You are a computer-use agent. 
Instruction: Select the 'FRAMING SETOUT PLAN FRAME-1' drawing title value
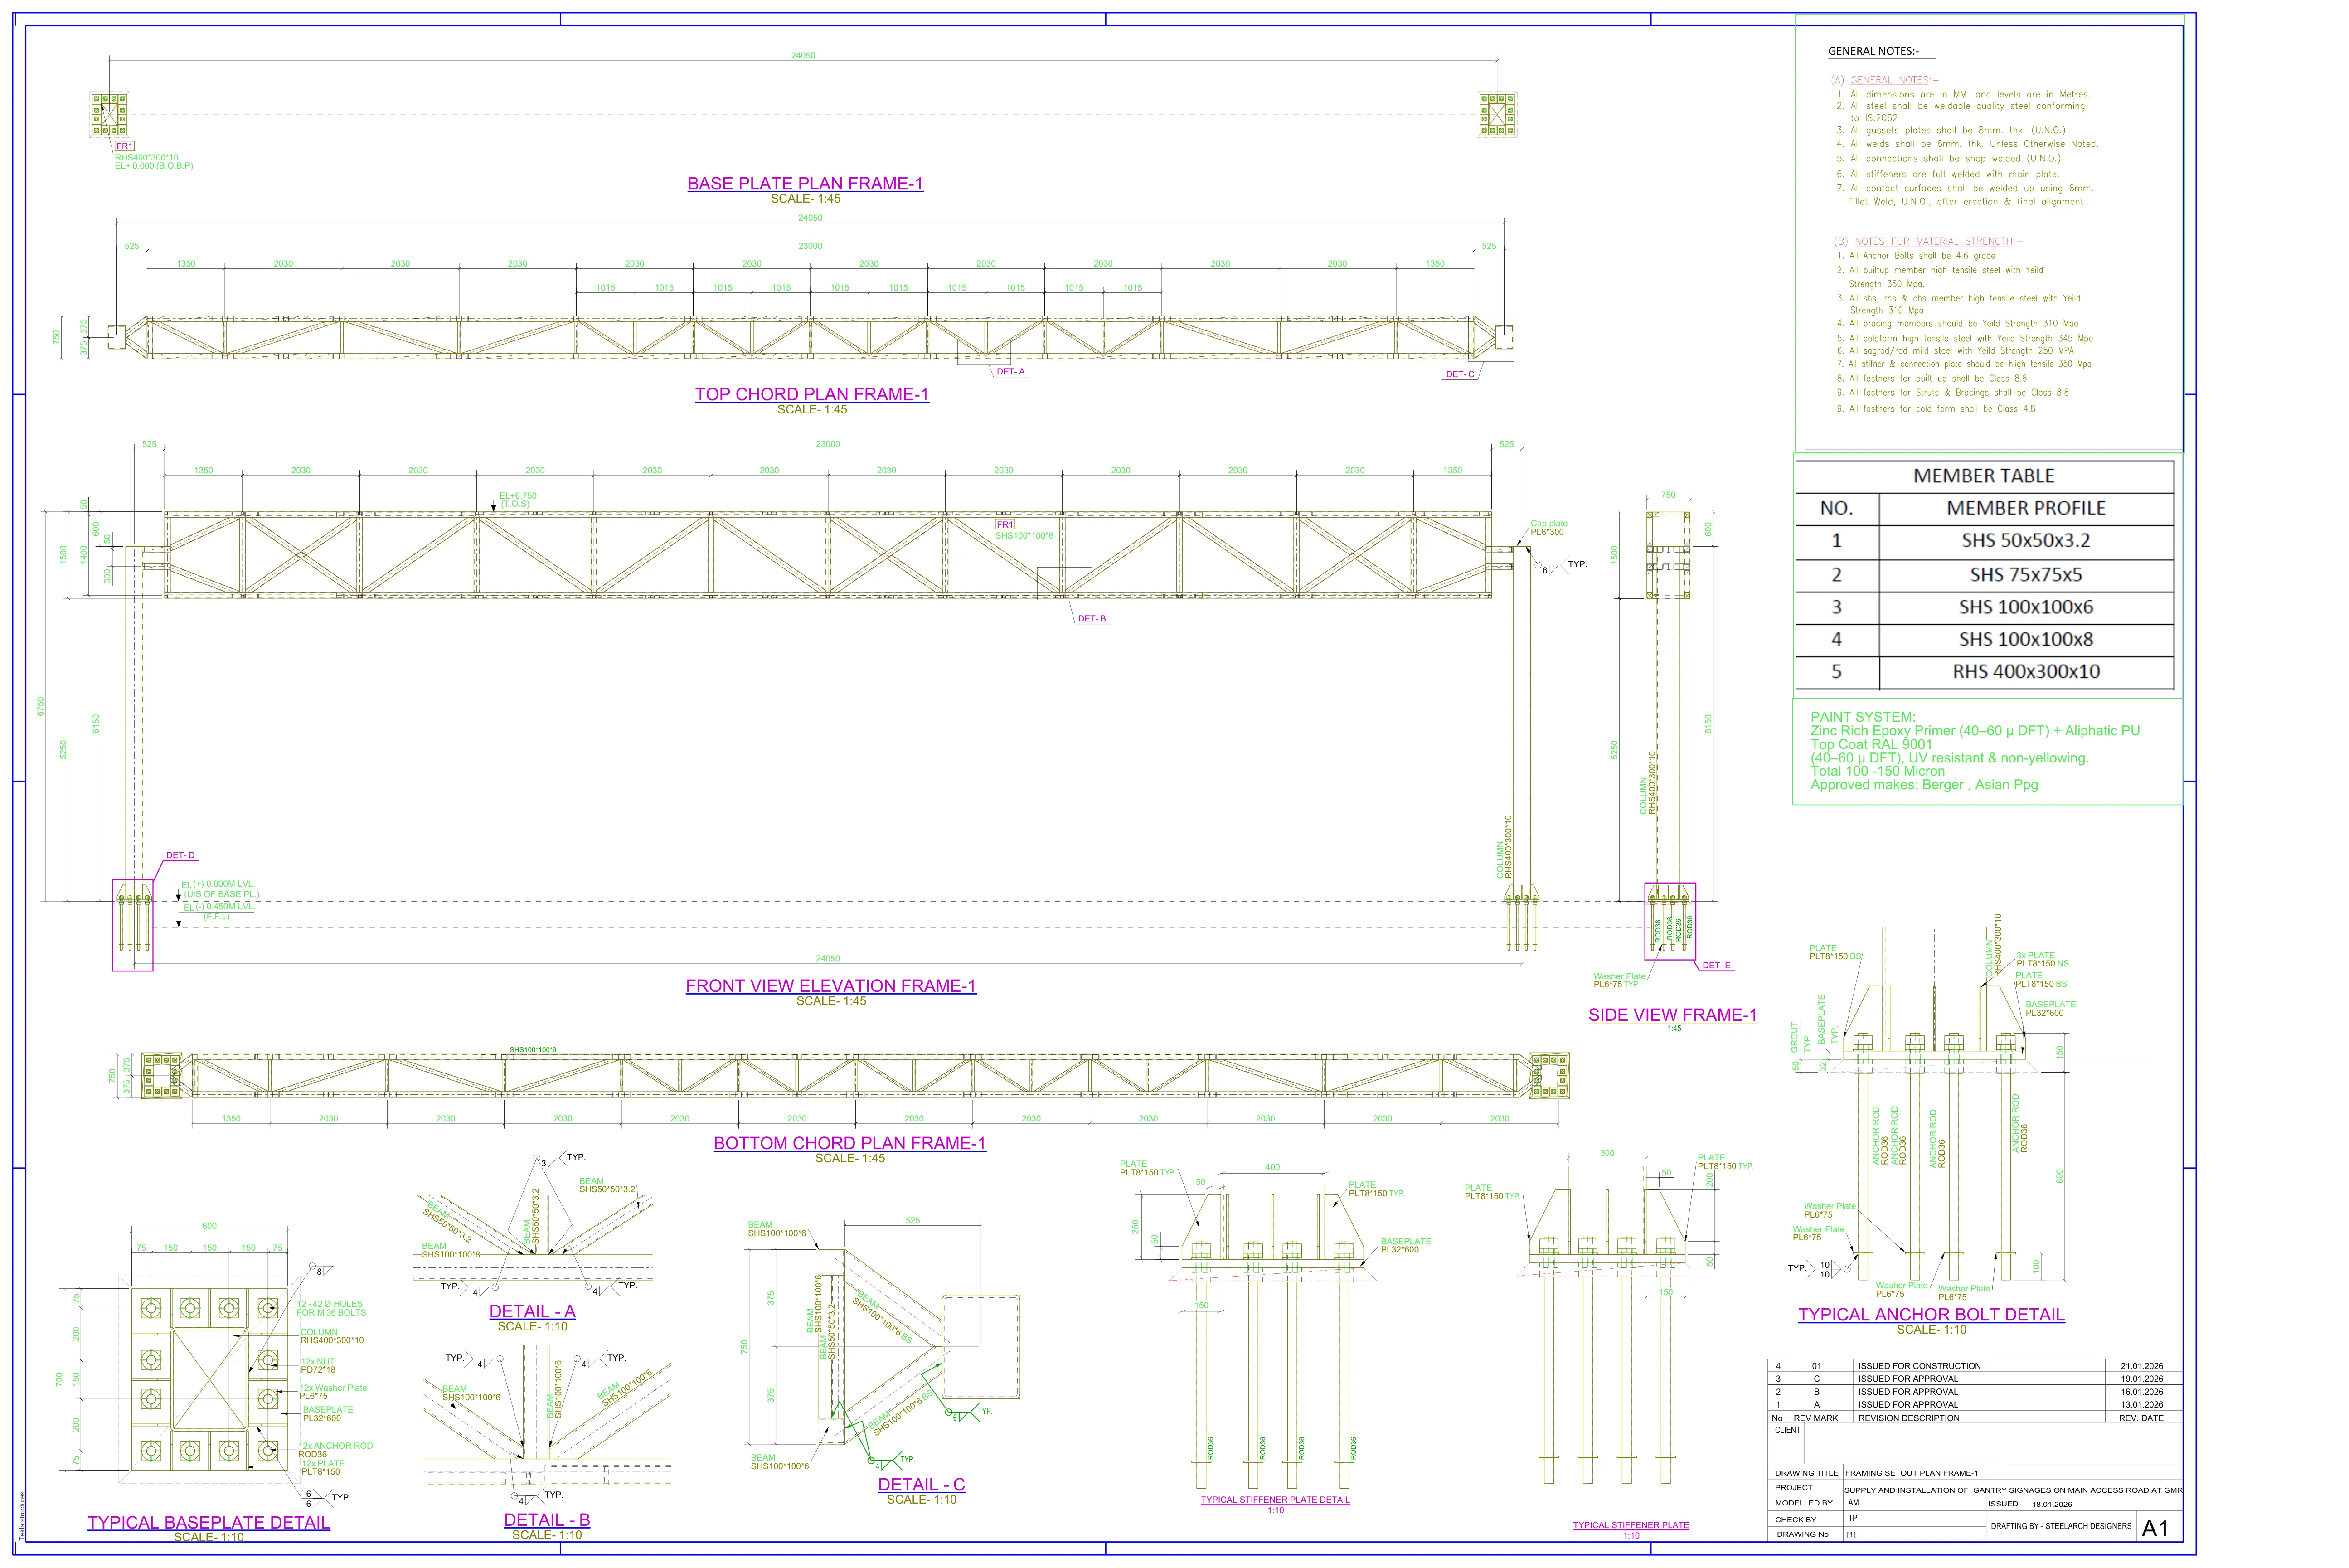pos(1911,1473)
